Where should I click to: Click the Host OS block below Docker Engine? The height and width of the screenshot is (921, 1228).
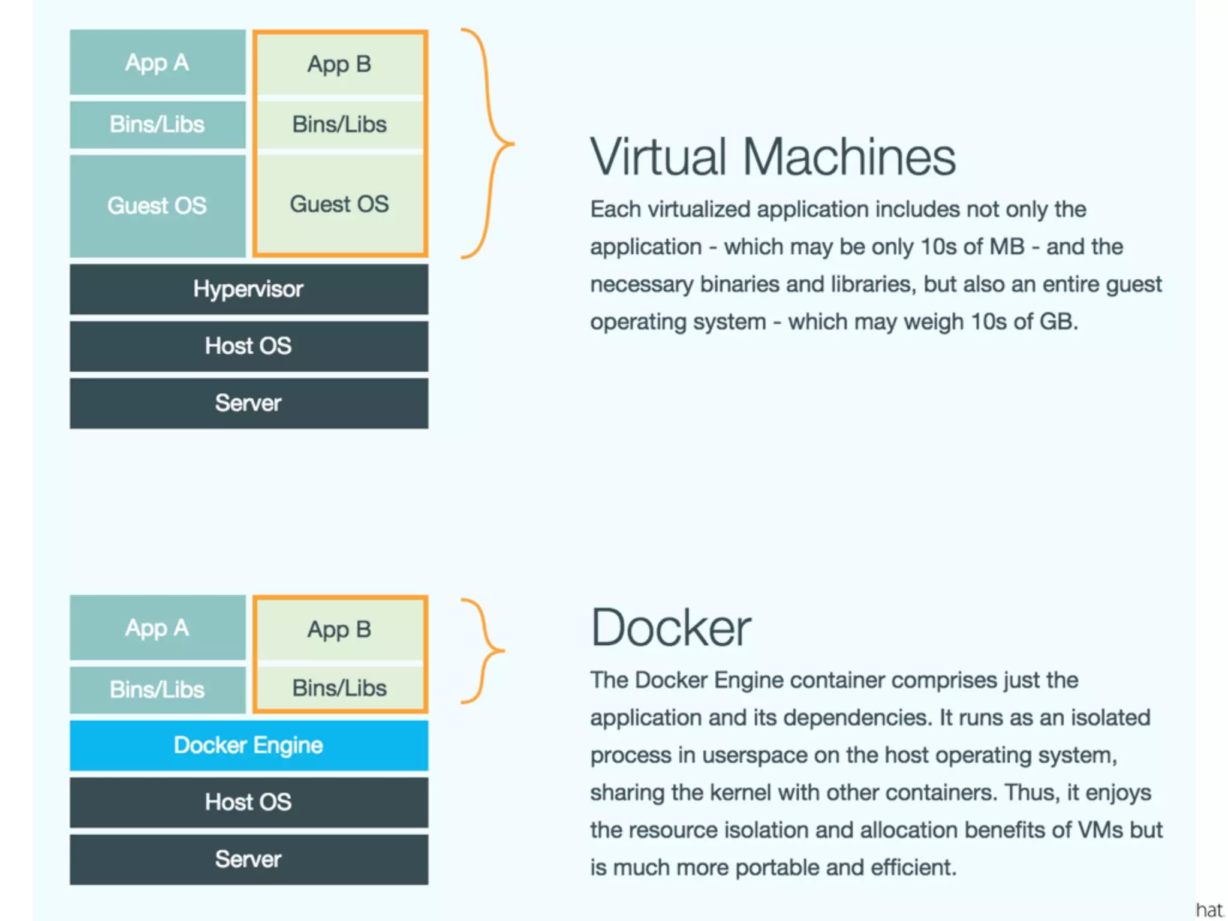tap(248, 802)
